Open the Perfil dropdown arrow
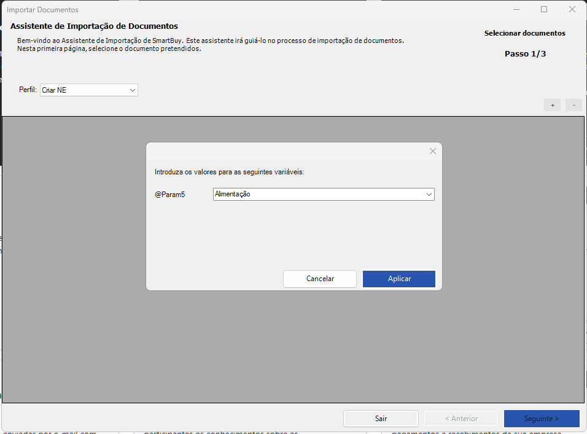Screen dimensions: 587x434 [x=133, y=90]
